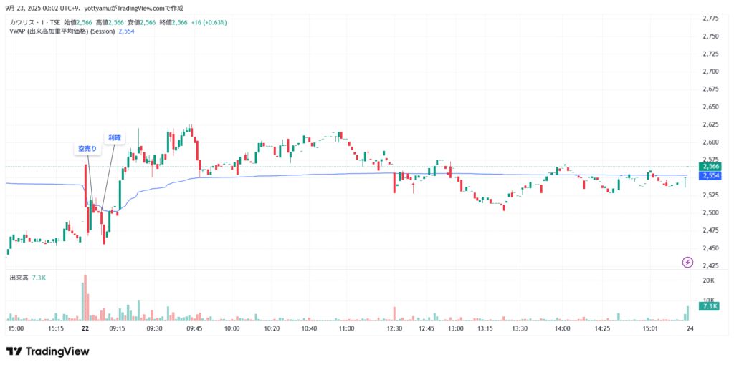Click the 出来高 volume indicator legend
This screenshot has height=367, width=734.
click(x=19, y=277)
